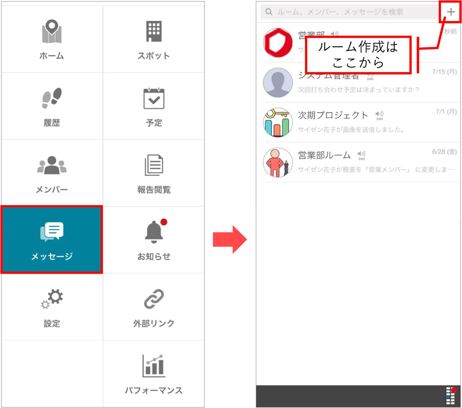Click the red shield 営業部 avatar
This screenshot has width=462, height=408.
click(x=278, y=43)
